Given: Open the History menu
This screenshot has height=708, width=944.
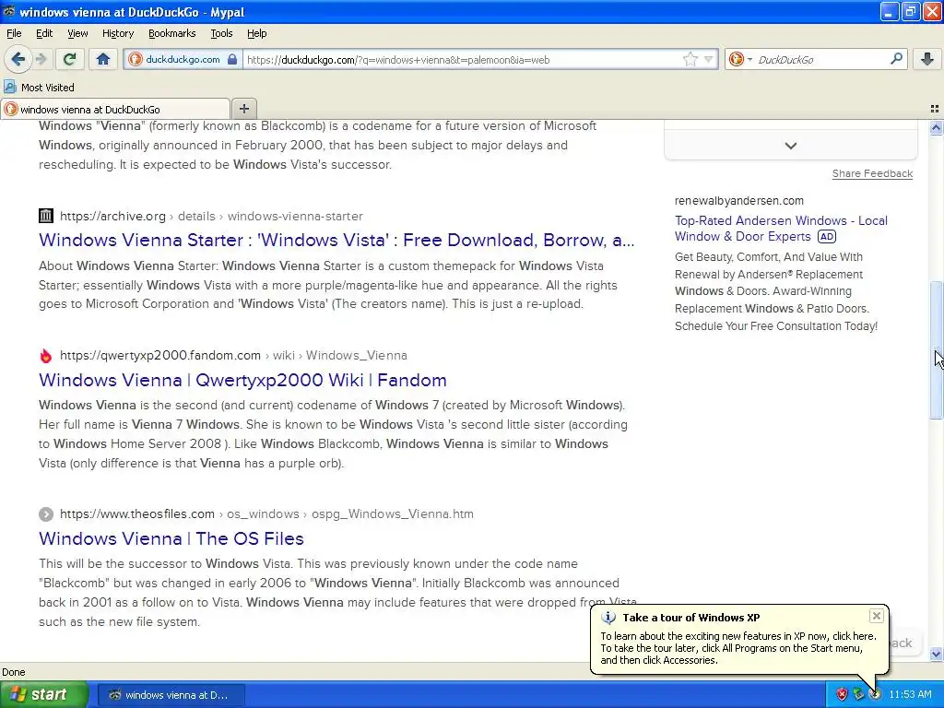Looking at the screenshot, I should (x=117, y=33).
